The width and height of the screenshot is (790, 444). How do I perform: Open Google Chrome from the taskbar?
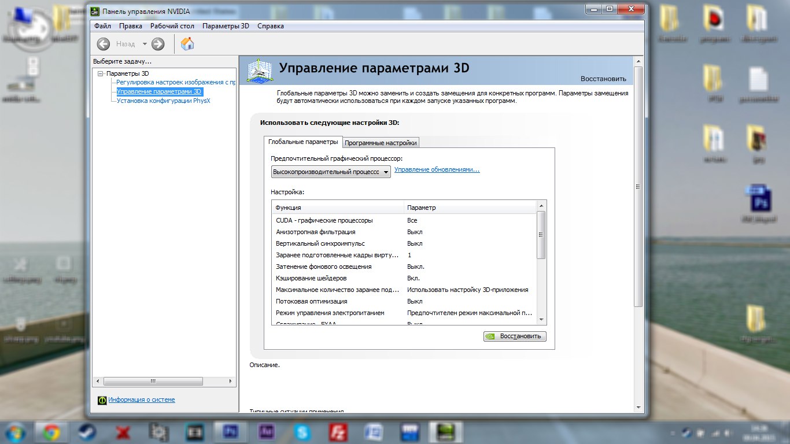tap(51, 431)
